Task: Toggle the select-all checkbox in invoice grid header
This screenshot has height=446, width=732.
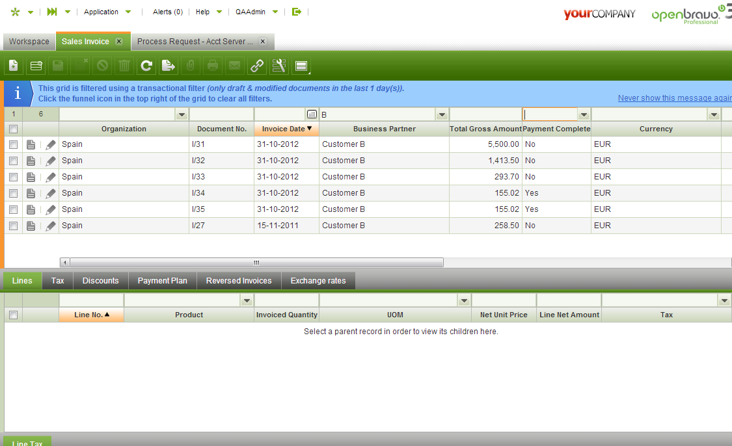Action: pyautogui.click(x=13, y=129)
